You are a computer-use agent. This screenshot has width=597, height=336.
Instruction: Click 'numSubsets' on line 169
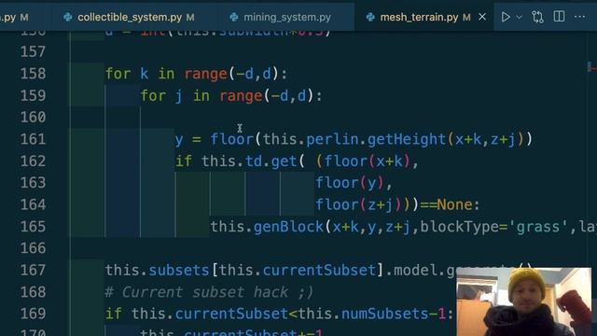point(385,314)
